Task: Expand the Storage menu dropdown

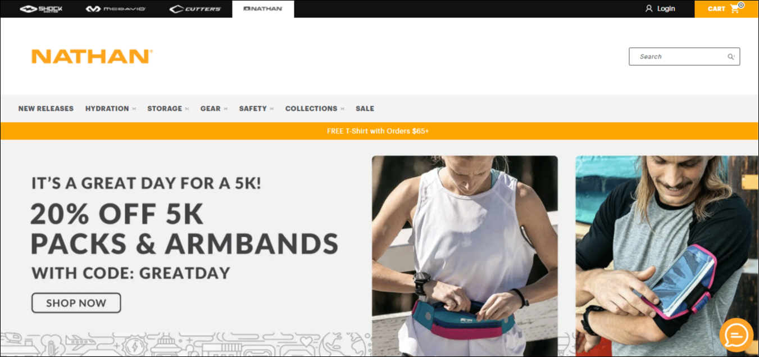Action: 168,109
